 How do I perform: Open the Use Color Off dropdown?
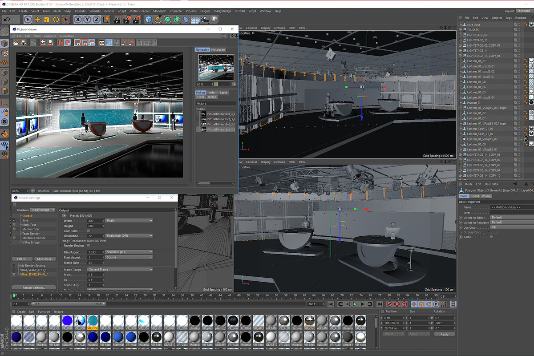pos(512,227)
